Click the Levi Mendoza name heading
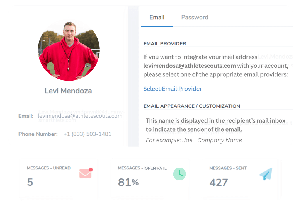The height and width of the screenshot is (206, 301). point(68,91)
